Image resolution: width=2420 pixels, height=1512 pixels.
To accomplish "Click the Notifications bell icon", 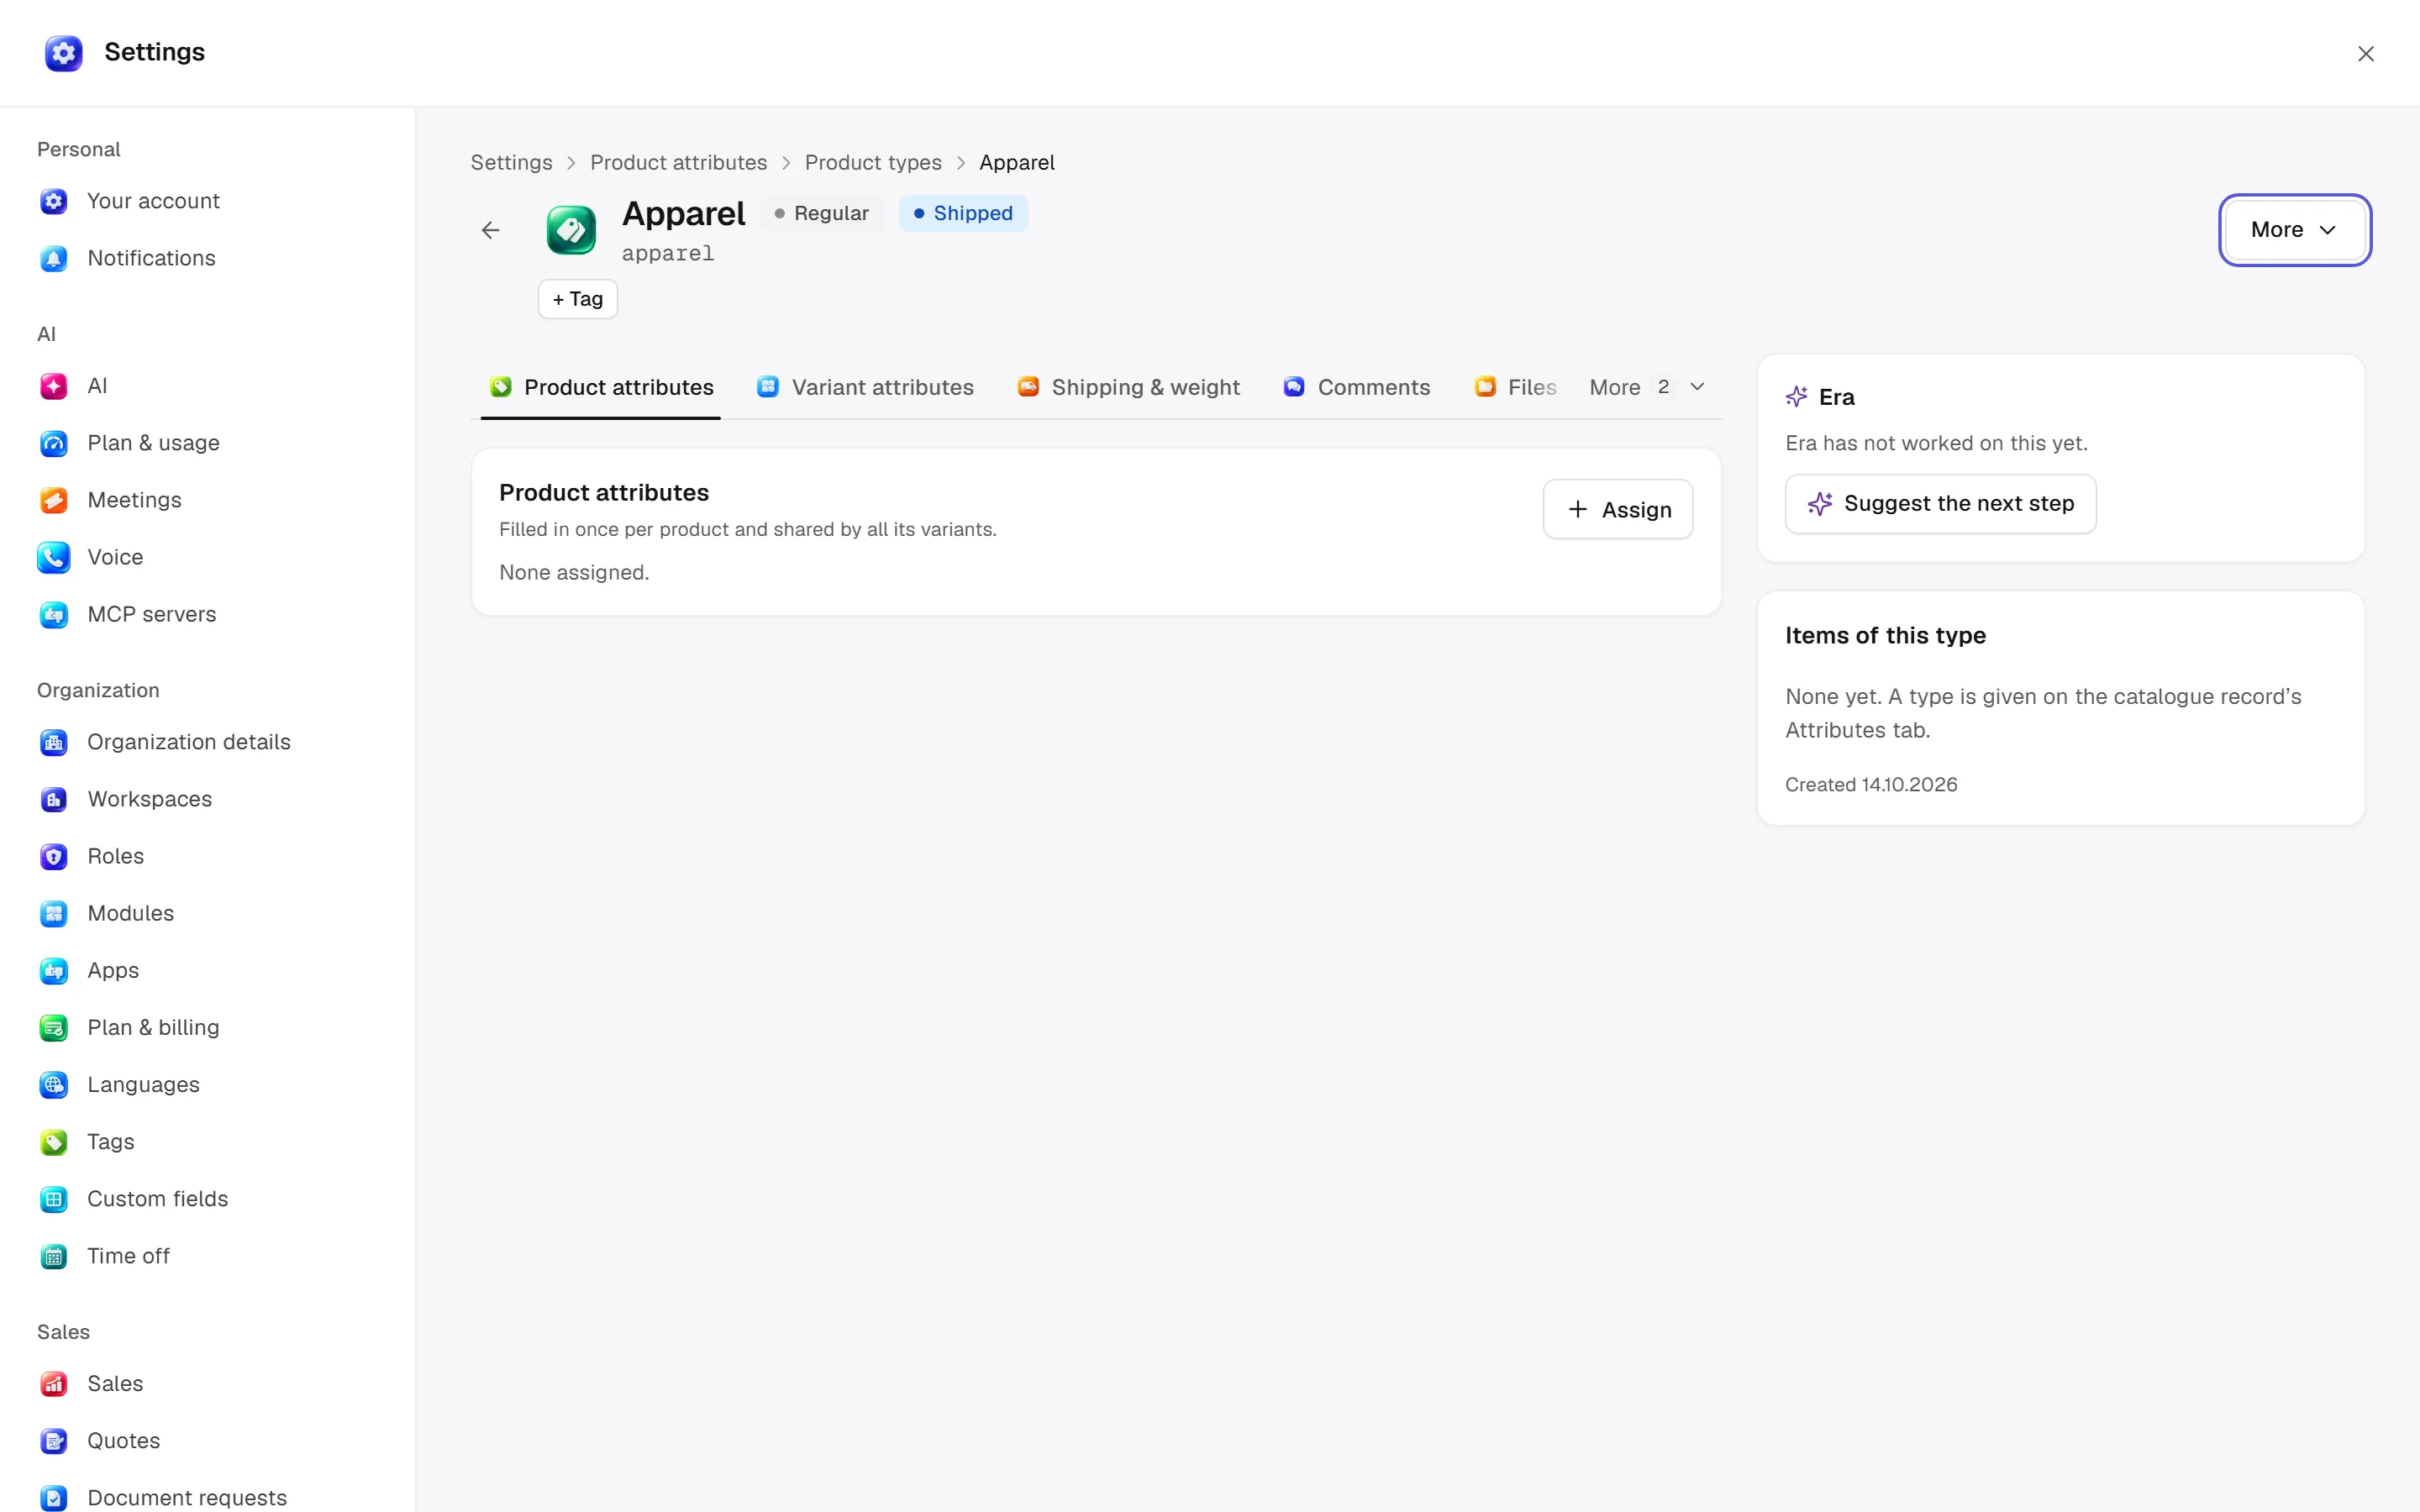I will point(54,258).
